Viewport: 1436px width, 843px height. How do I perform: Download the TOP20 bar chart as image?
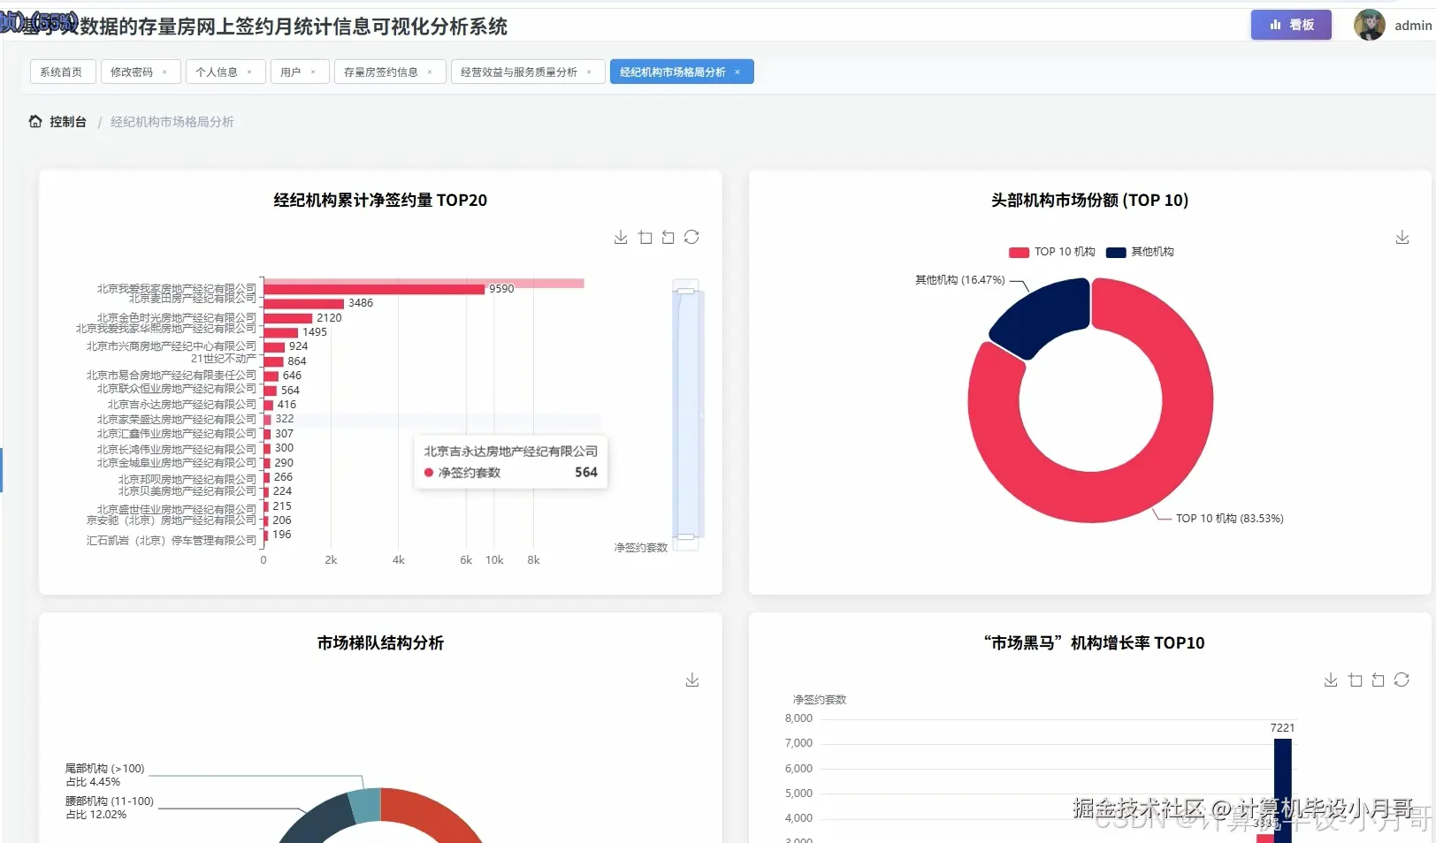(x=620, y=237)
